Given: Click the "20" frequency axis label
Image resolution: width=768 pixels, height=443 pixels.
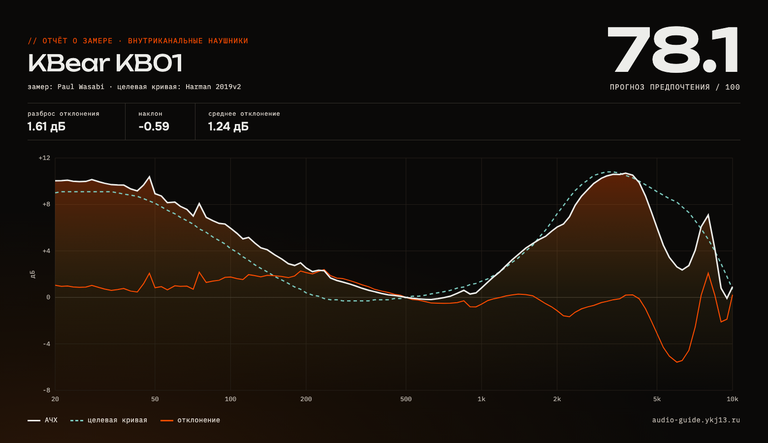Looking at the screenshot, I should click(x=55, y=399).
